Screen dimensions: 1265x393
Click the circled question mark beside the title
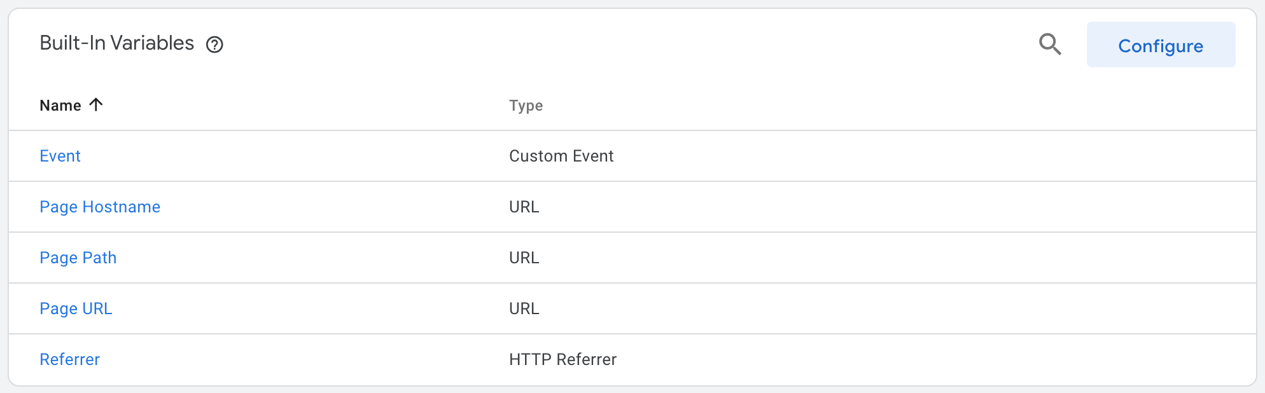coord(214,45)
